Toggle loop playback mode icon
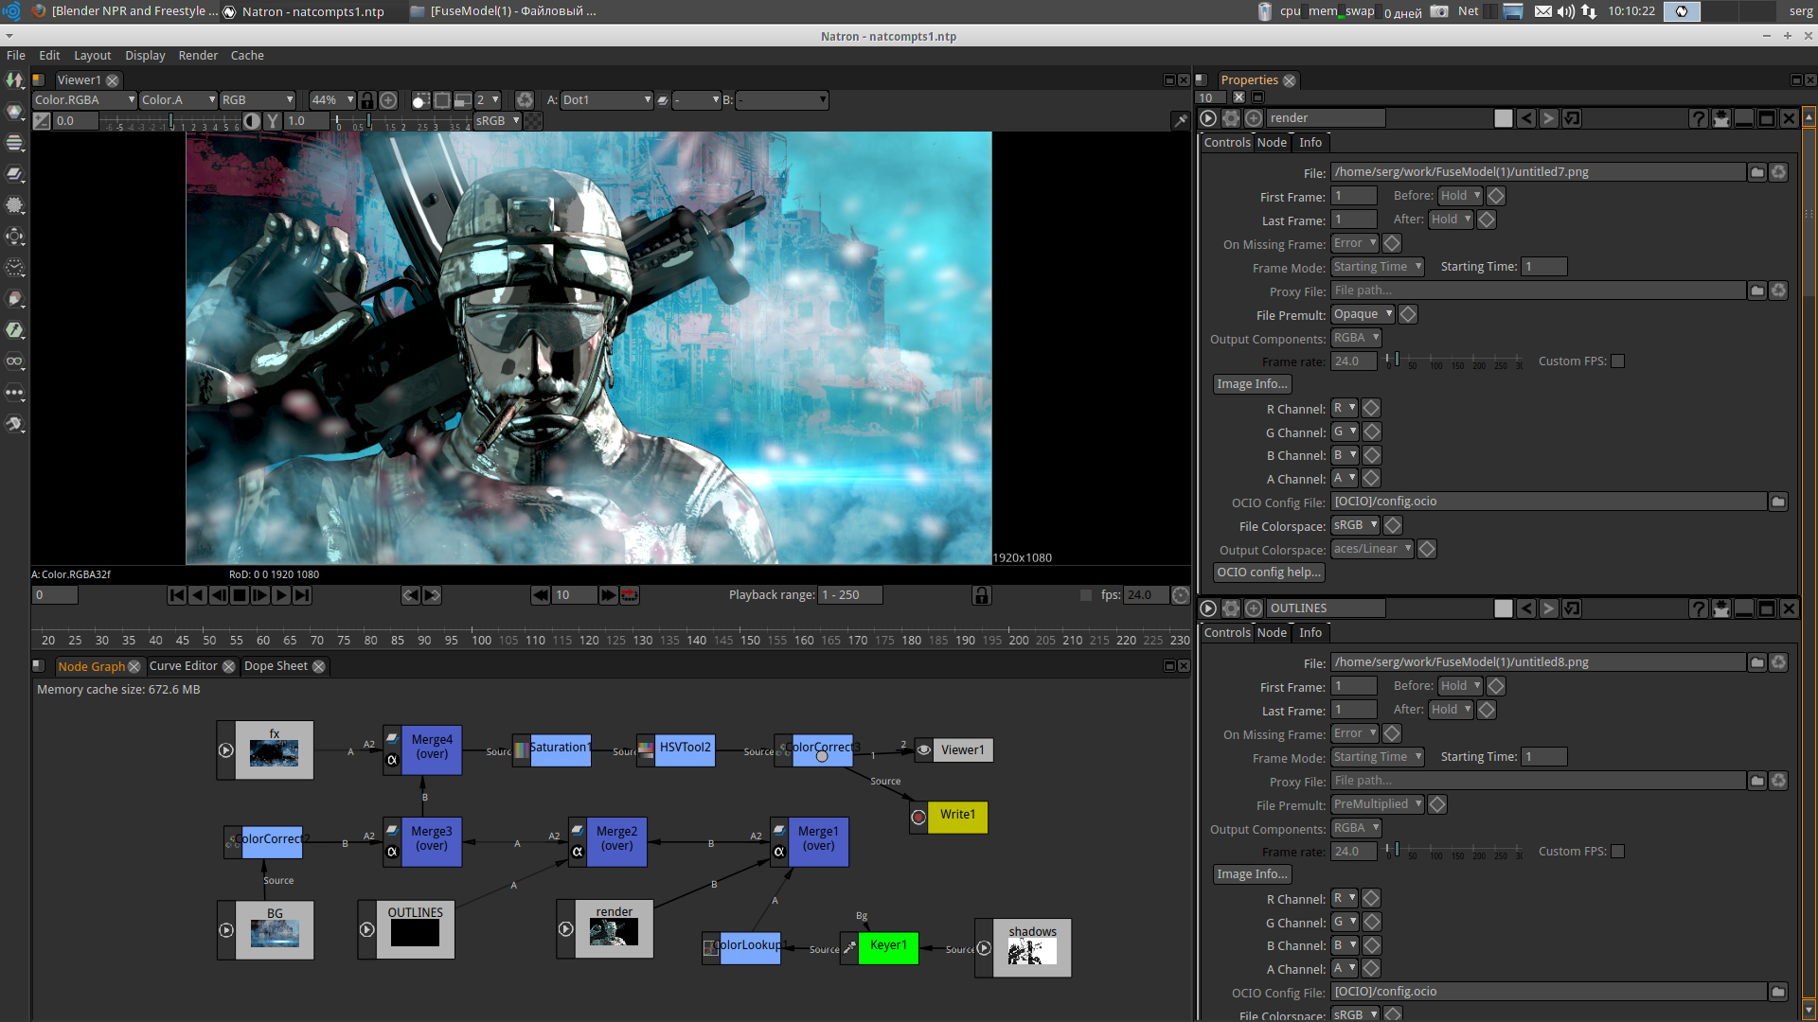 (x=630, y=595)
